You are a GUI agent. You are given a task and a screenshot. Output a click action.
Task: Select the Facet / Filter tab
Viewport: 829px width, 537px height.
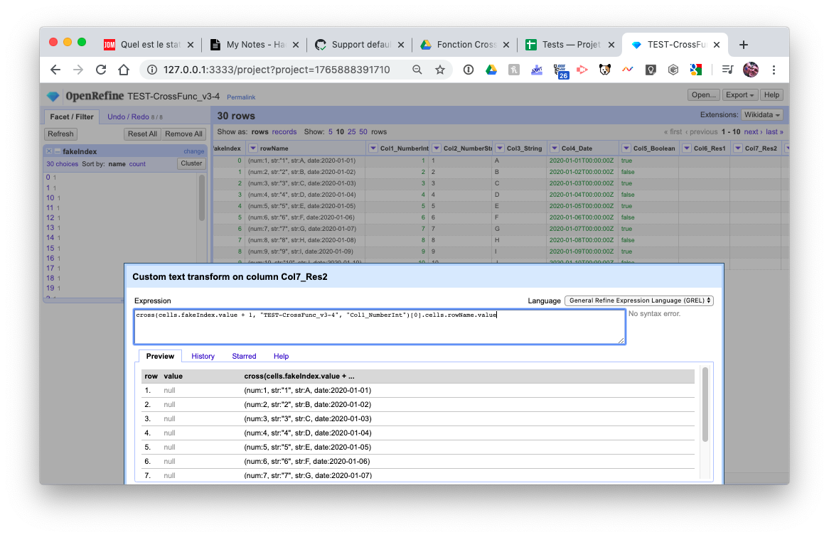coord(72,116)
